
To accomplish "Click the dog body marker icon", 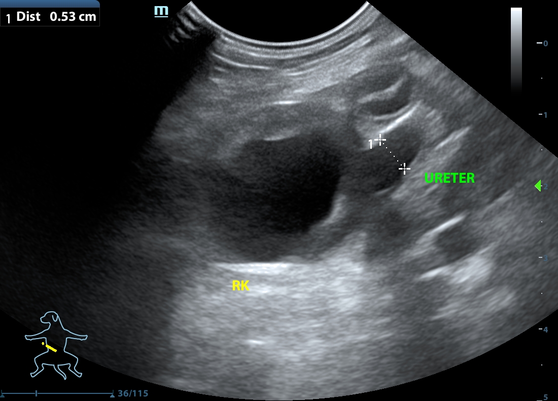I will [x=56, y=345].
